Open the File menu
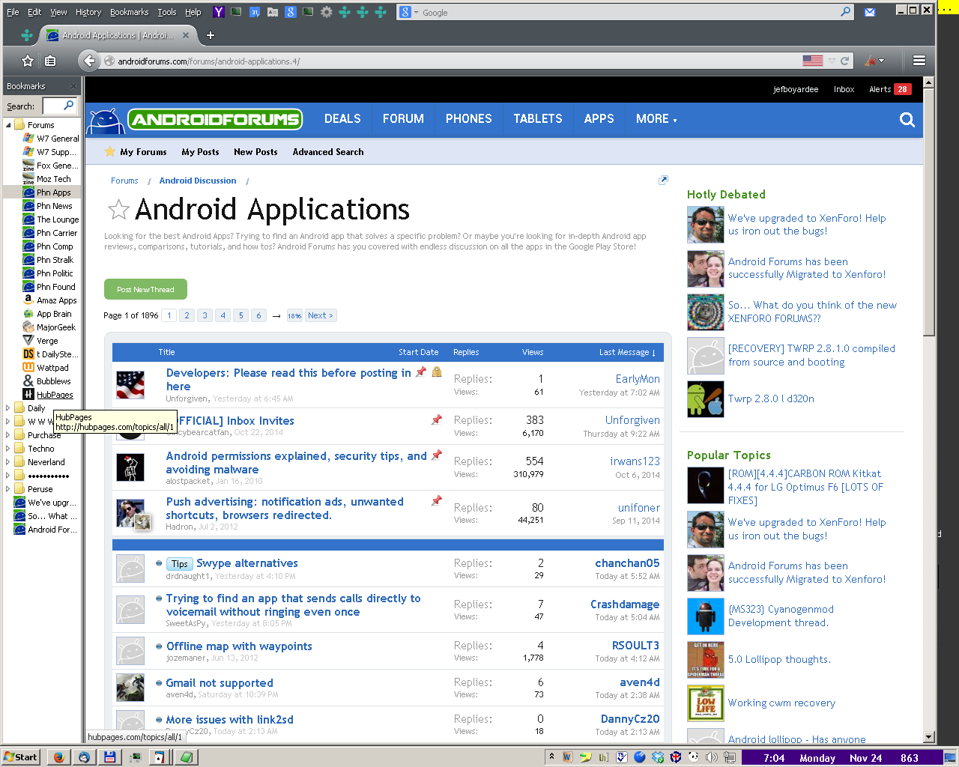This screenshot has height=767, width=959. coord(13,12)
